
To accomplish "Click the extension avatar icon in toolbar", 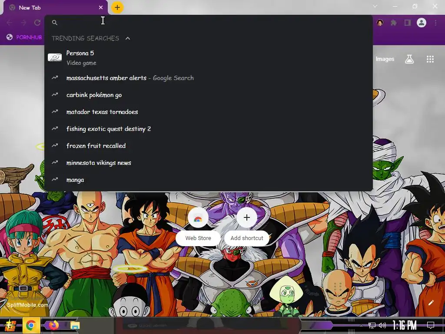I will (380, 23).
